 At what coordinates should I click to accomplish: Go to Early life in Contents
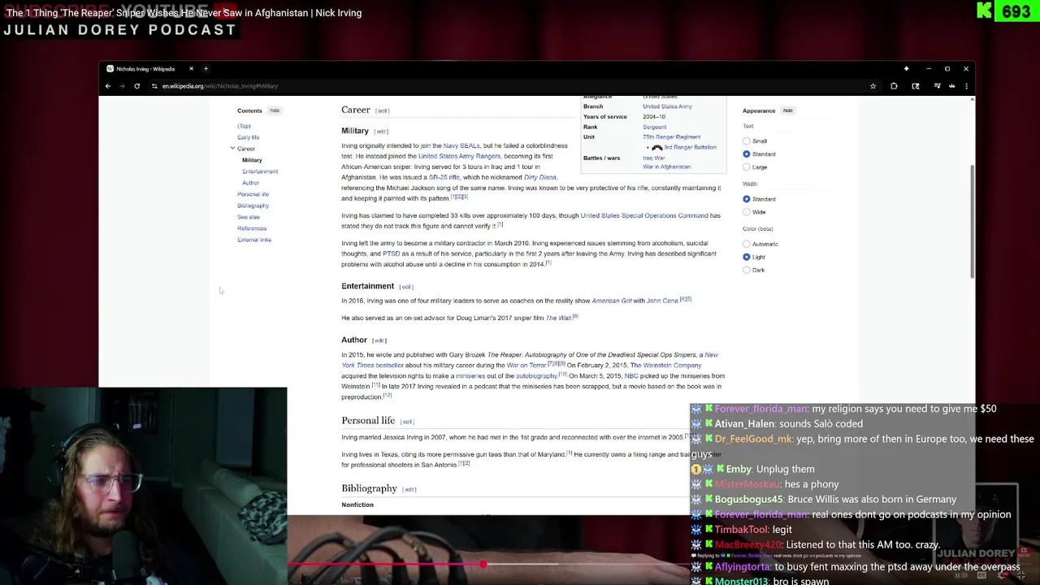(248, 137)
